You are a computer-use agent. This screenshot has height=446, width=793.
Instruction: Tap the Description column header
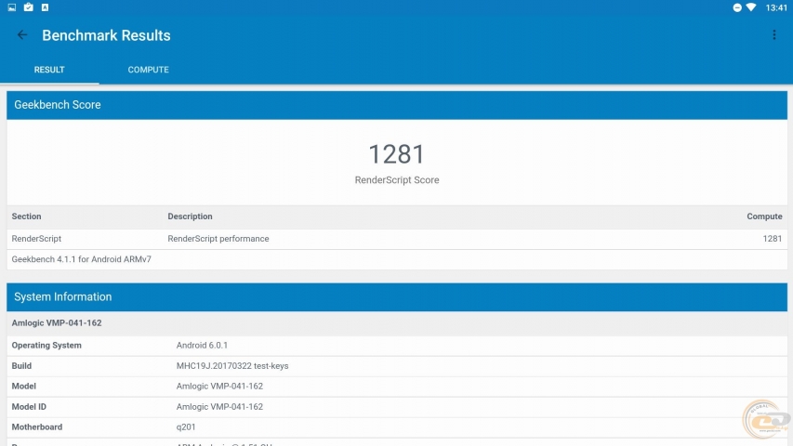click(190, 216)
